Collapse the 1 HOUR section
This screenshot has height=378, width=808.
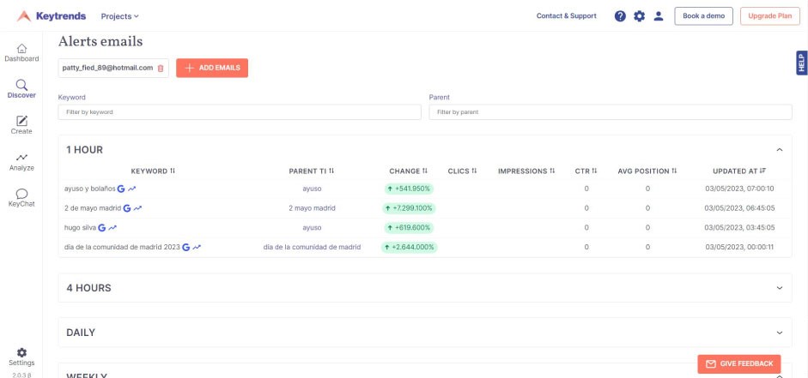pyautogui.click(x=780, y=150)
